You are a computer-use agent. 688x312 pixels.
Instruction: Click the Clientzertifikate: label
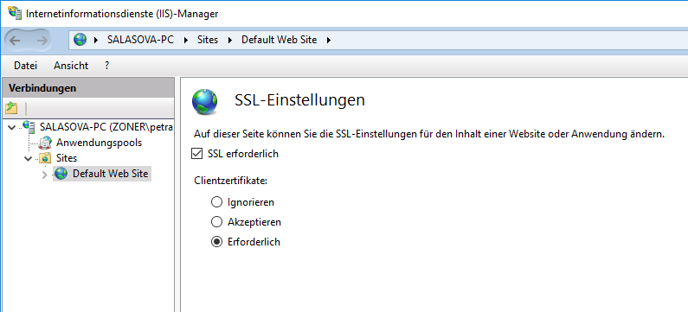[x=231, y=180]
